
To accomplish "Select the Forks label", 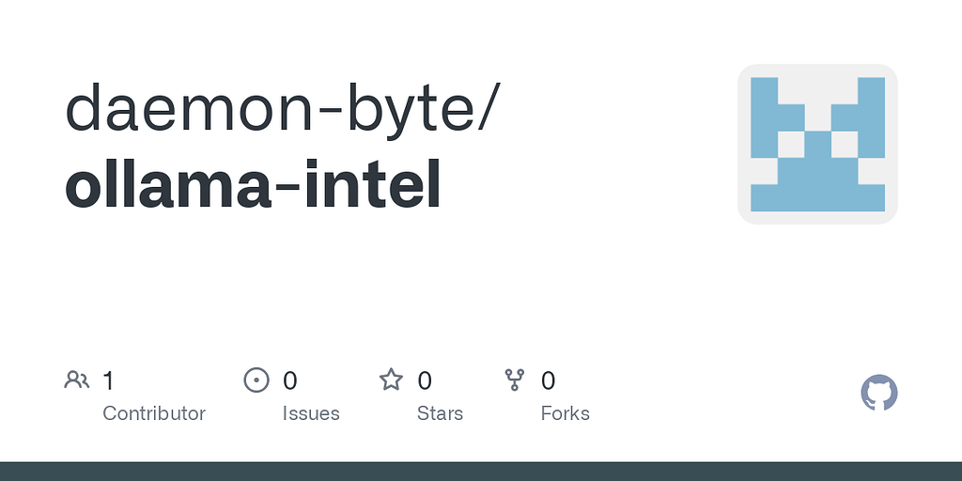I will [x=566, y=413].
